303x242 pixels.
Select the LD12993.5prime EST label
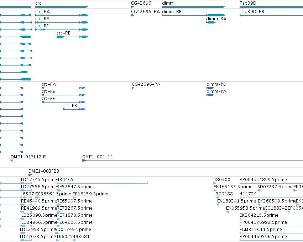point(38,230)
